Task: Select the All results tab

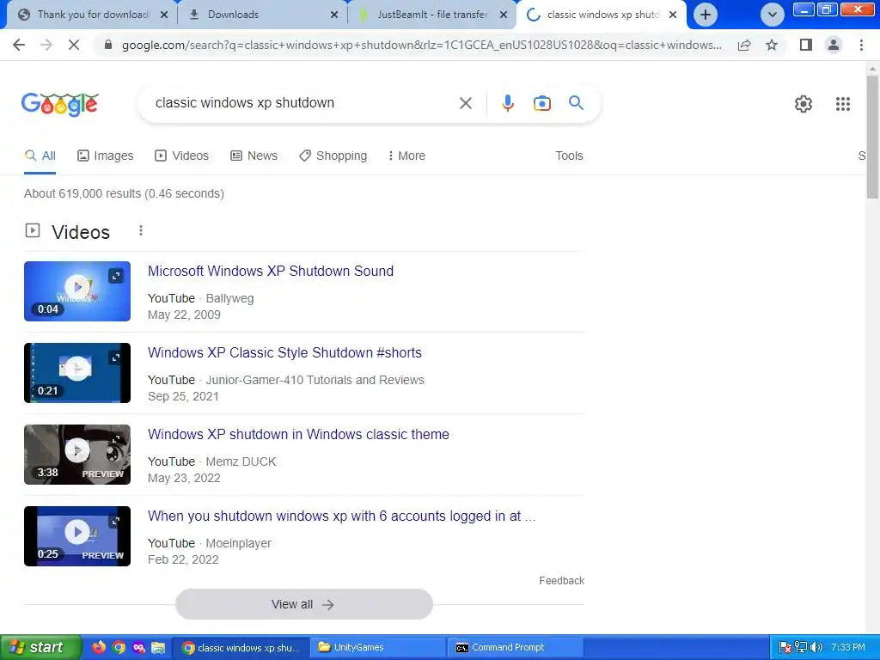Action: (40, 156)
